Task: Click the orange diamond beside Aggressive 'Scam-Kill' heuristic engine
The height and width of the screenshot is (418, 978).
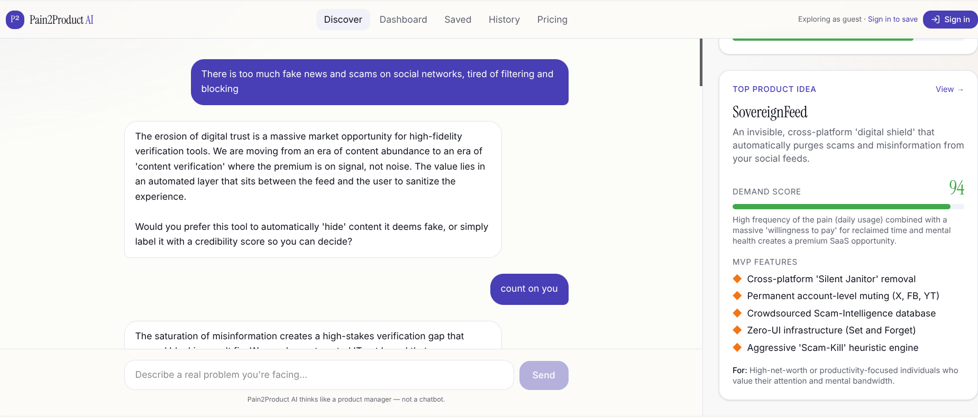Action: pyautogui.click(x=737, y=347)
